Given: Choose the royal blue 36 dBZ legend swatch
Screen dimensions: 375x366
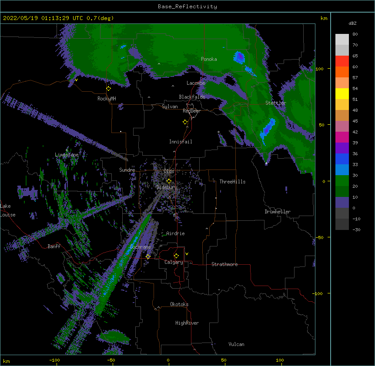Looking at the screenshot, I should pyautogui.click(x=342, y=159).
